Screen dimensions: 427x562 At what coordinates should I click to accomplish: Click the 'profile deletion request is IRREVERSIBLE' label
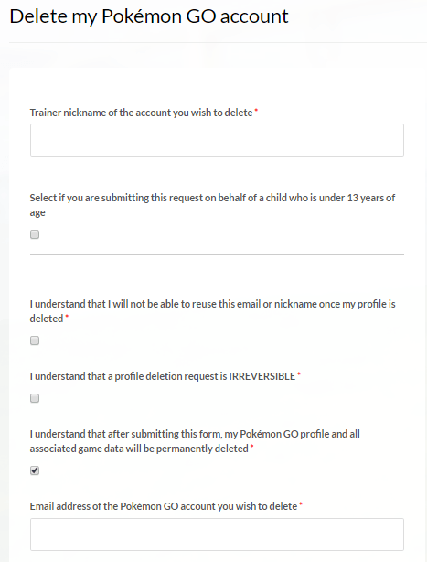(163, 376)
